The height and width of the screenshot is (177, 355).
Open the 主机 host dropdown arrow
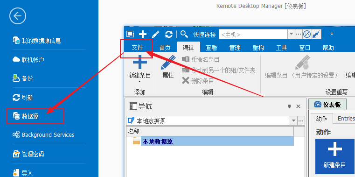292,35
